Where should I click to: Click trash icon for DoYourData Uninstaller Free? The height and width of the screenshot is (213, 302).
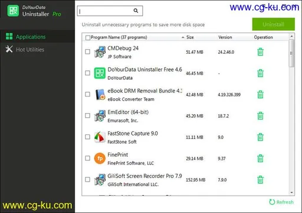point(260,73)
